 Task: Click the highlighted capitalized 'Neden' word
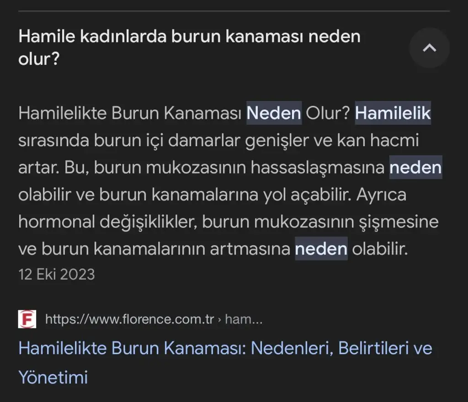coord(274,113)
